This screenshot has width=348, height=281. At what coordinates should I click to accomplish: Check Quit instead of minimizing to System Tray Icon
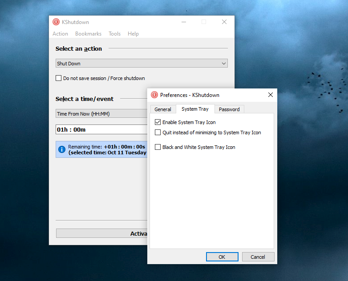[x=158, y=132]
